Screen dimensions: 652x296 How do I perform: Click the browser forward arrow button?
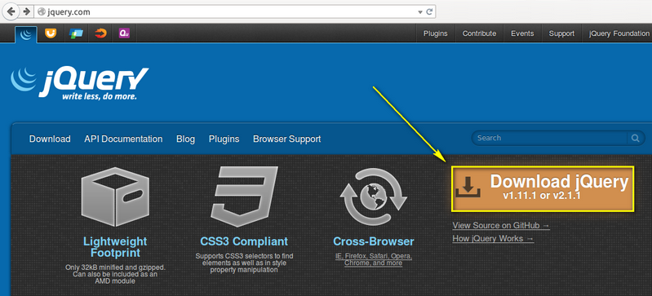[x=26, y=11]
